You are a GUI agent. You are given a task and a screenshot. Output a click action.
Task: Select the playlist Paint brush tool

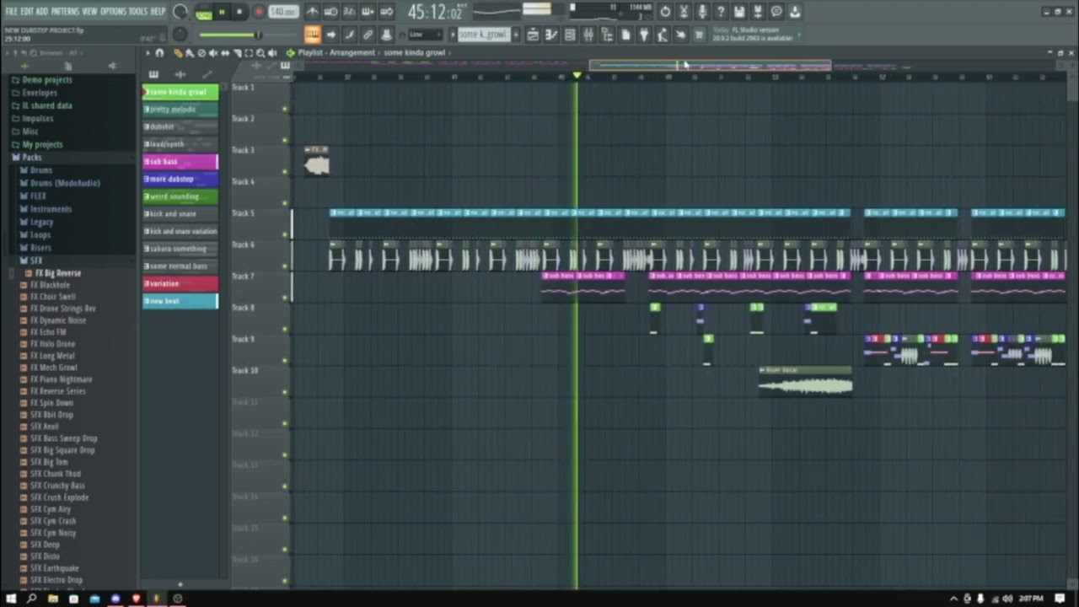pyautogui.click(x=190, y=52)
